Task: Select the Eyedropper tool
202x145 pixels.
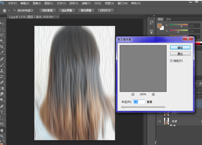Action: tap(2, 53)
